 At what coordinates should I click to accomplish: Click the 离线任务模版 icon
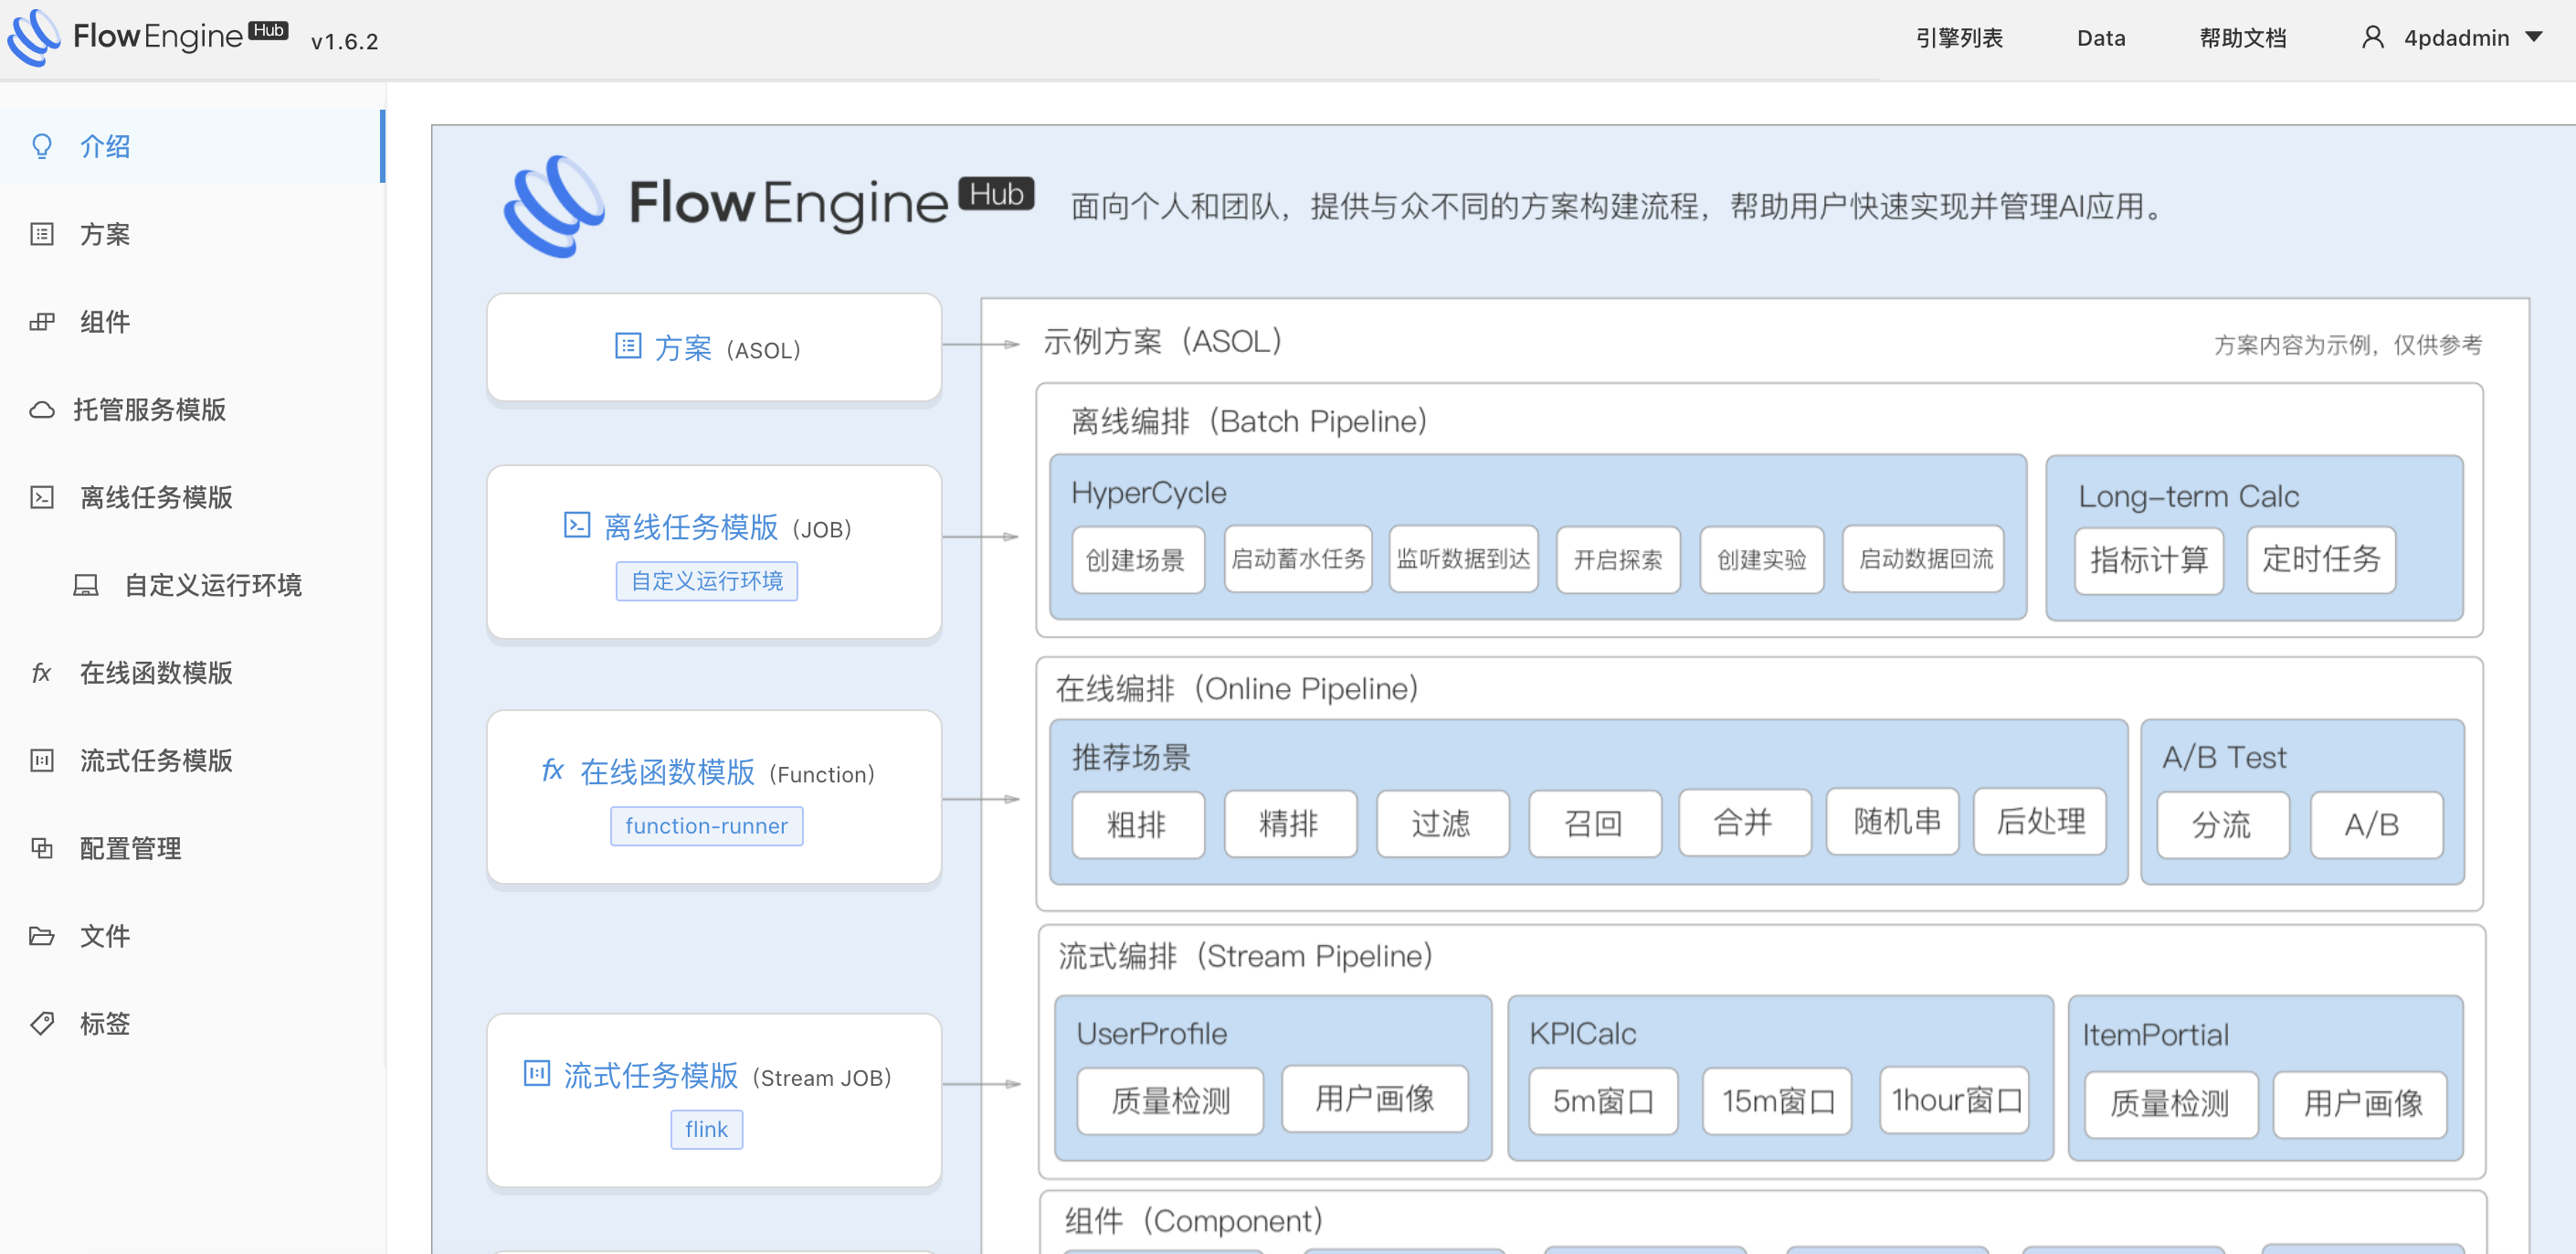(41, 497)
